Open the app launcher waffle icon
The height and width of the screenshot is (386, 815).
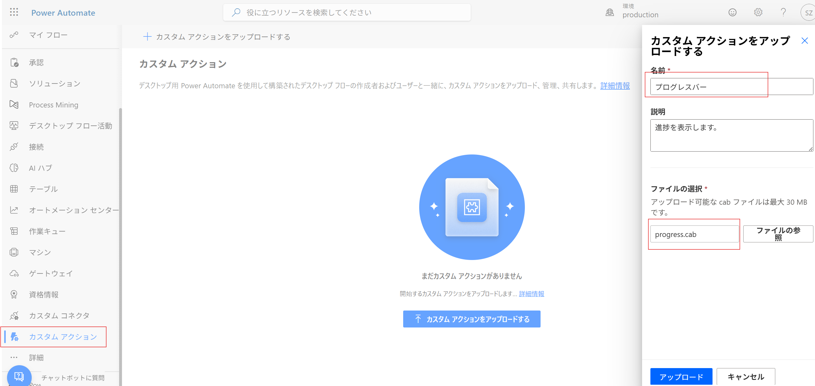click(x=14, y=12)
